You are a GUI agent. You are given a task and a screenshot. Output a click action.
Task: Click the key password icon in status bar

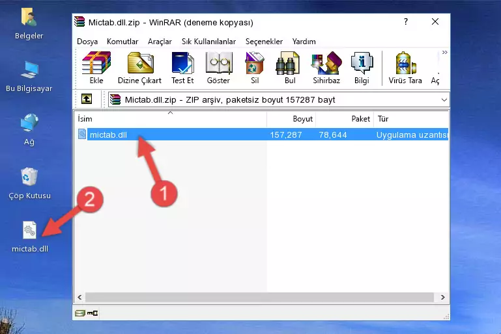(x=93, y=313)
